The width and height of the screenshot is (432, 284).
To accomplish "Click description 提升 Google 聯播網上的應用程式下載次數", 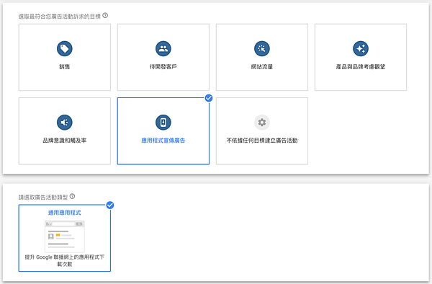I will 65,260.
